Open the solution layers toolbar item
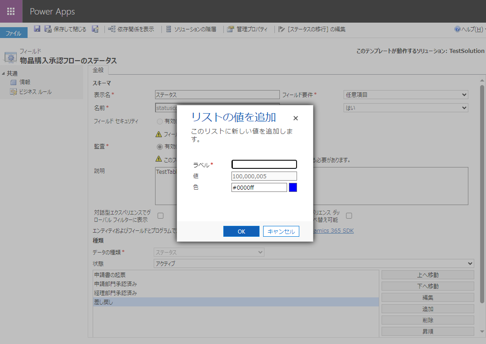486x344 pixels. (191, 29)
